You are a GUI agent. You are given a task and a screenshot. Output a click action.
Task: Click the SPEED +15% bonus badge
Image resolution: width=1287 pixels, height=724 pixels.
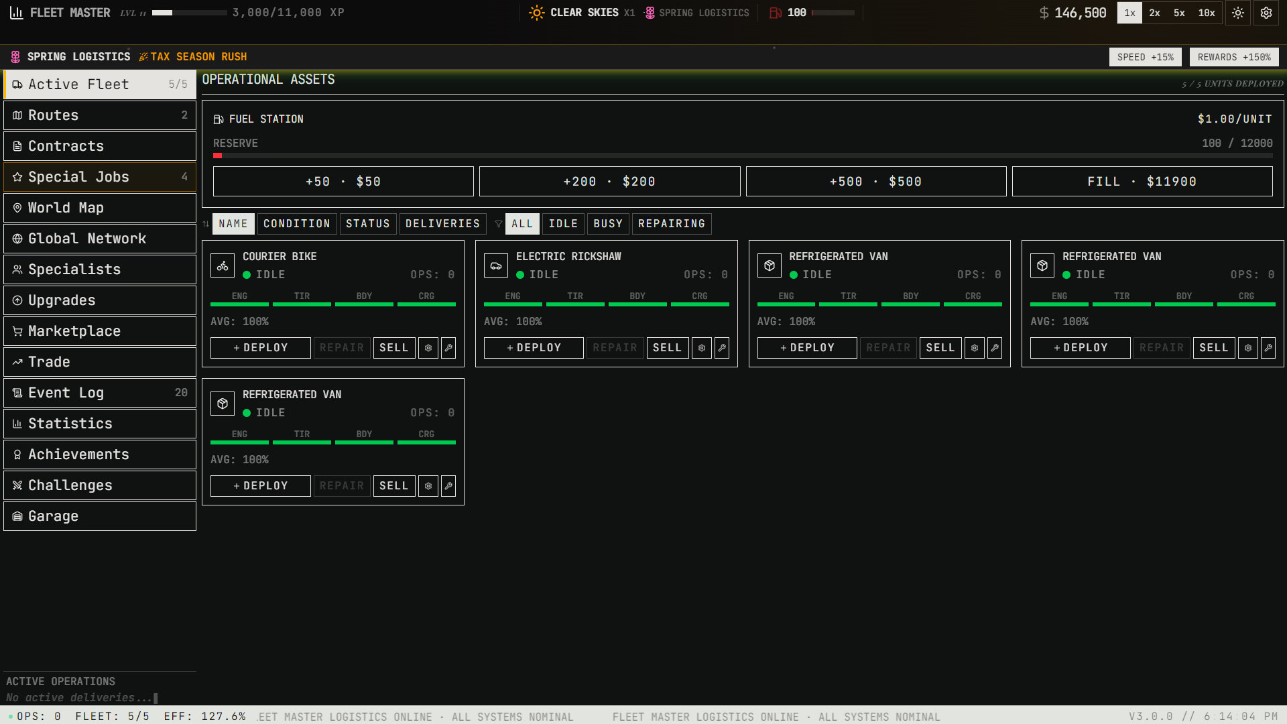pos(1145,57)
